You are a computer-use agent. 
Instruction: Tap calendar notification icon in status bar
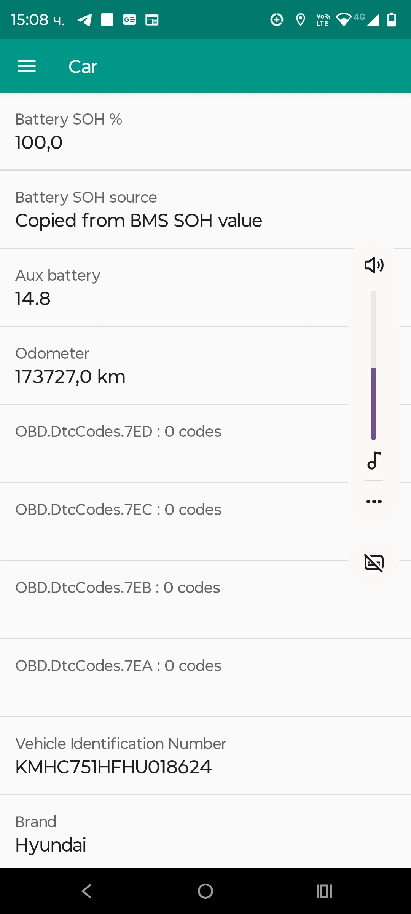click(x=152, y=20)
